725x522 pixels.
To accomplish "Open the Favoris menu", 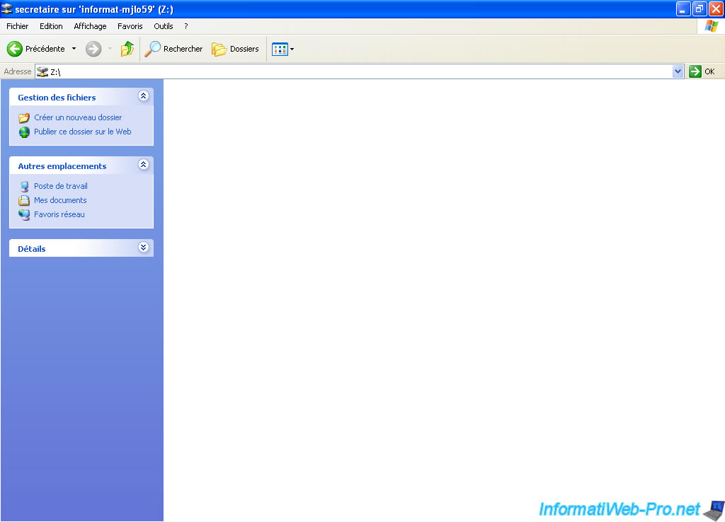I will pos(130,26).
